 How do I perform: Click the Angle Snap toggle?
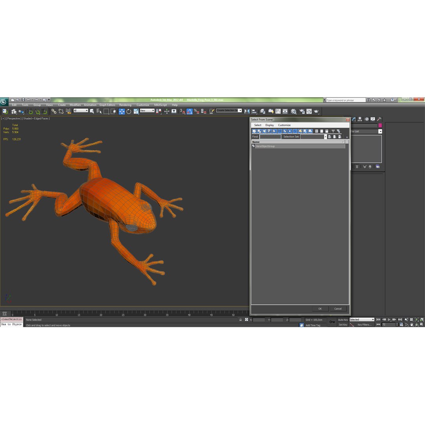(189, 111)
